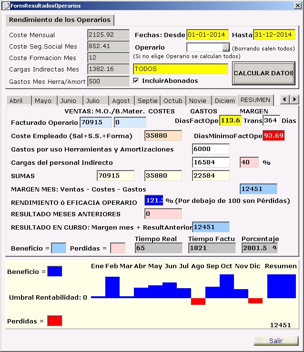Image resolution: width=304 pixels, height=352 pixels.
Task: Switch to the Octub tab
Action: [173, 101]
